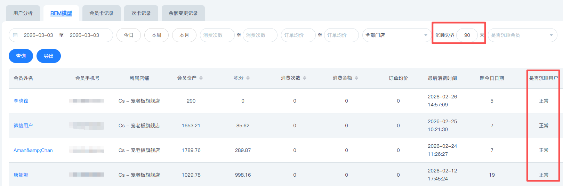Choose the 本月 quick date button
The width and height of the screenshot is (563, 186).
point(184,35)
